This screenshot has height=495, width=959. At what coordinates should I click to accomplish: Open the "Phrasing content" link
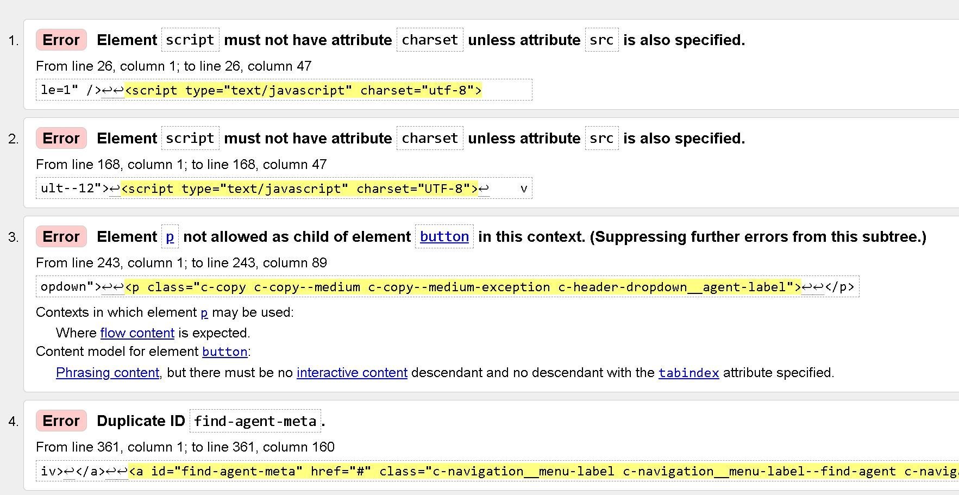(x=106, y=373)
